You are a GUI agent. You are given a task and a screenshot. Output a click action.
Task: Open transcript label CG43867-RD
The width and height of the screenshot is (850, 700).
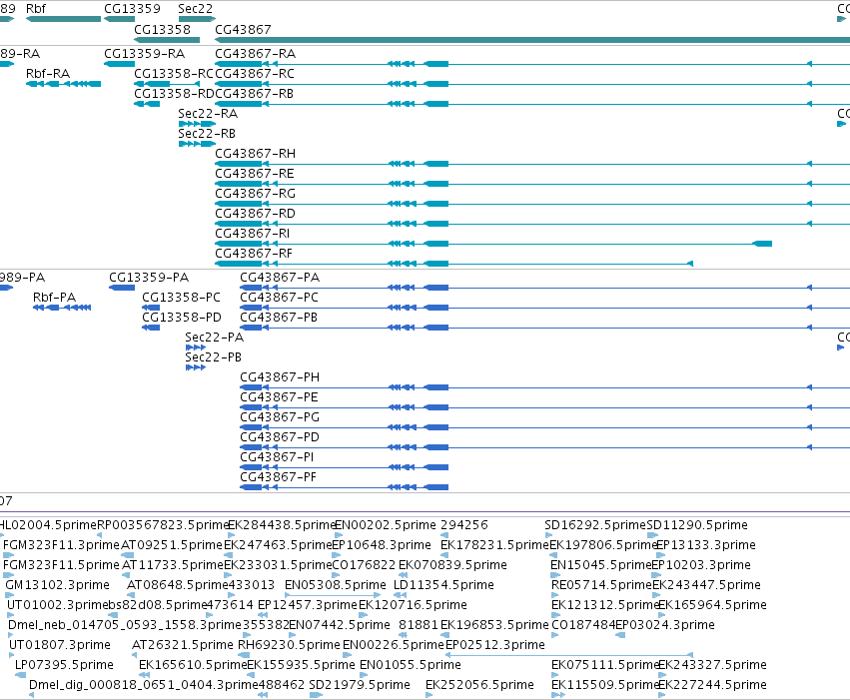tap(256, 214)
